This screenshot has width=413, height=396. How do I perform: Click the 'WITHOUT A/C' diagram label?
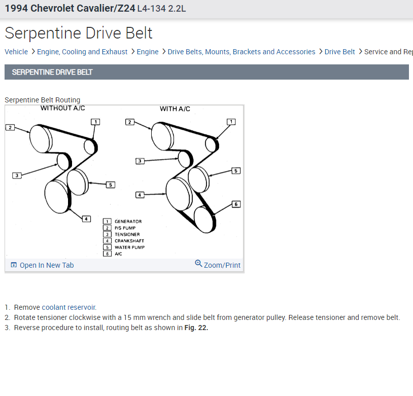pyautogui.click(x=63, y=108)
